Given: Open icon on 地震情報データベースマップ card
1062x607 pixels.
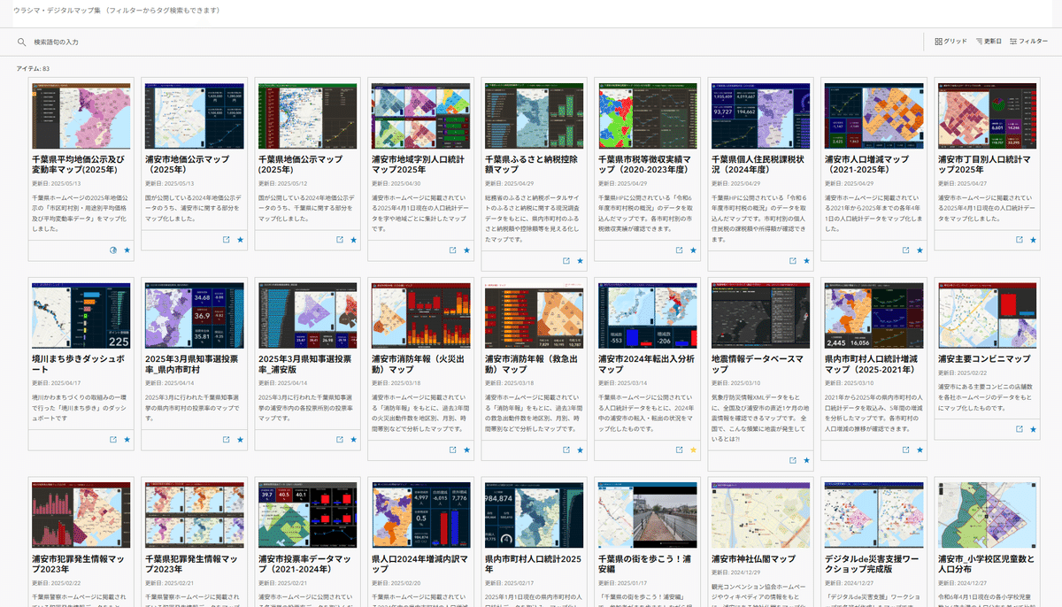Looking at the screenshot, I should coord(793,460).
